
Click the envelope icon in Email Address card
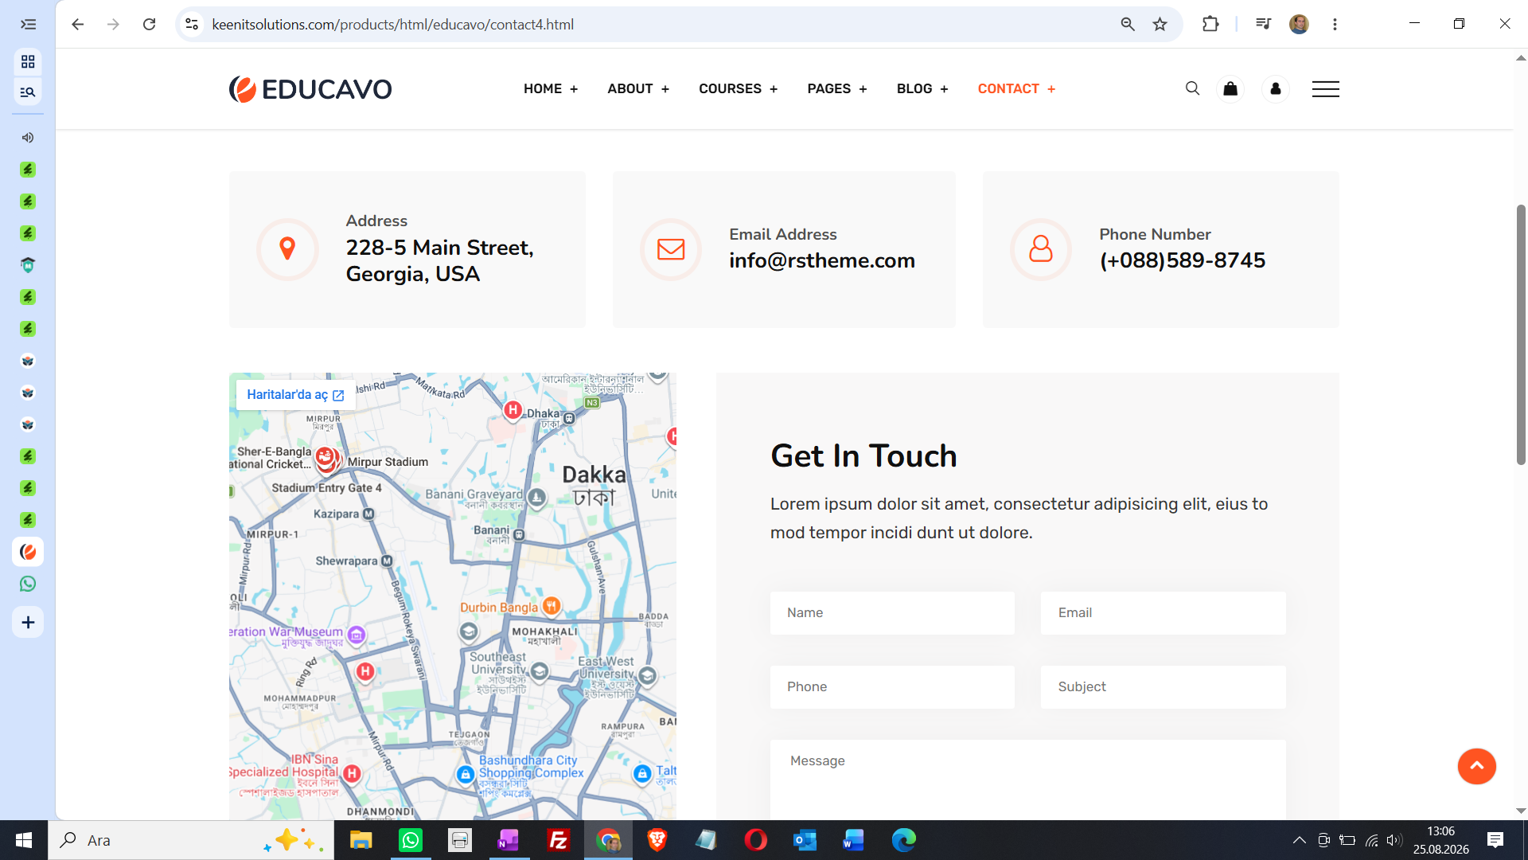(671, 249)
